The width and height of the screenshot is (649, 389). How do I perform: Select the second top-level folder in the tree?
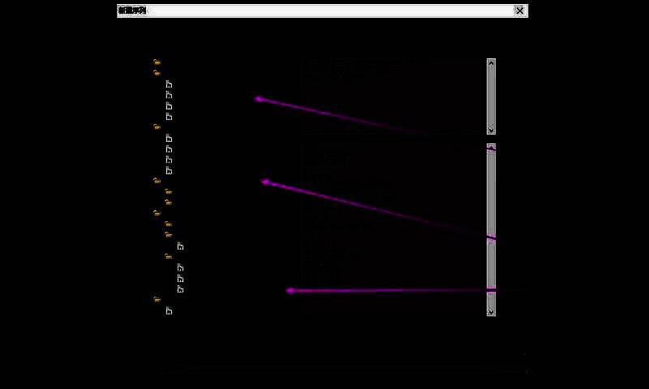point(157,73)
